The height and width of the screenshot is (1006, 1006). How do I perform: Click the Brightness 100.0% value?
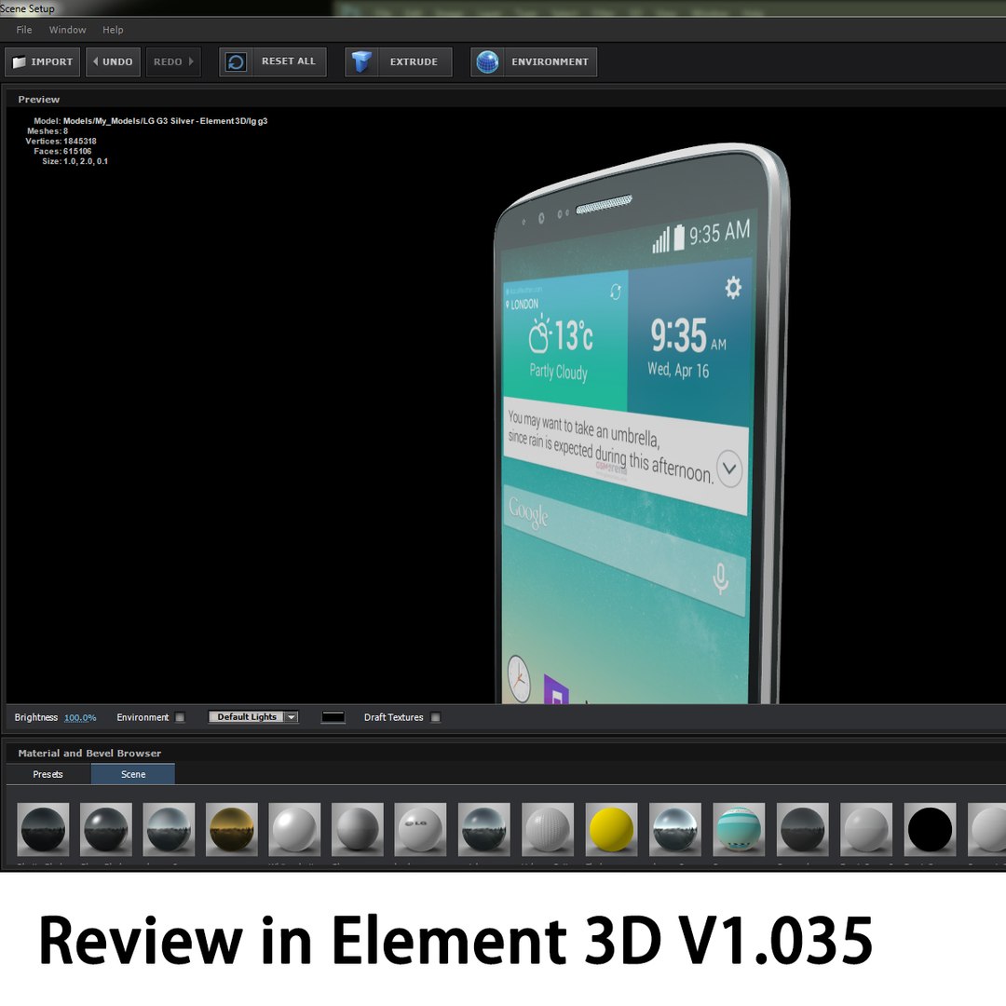coord(80,718)
